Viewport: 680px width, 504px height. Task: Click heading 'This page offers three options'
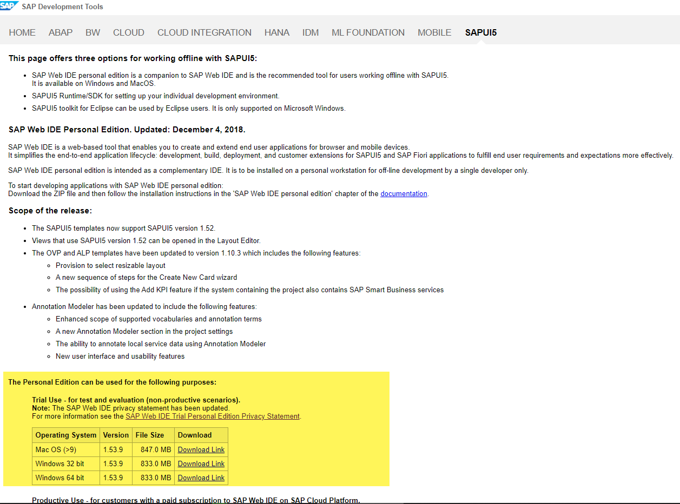click(x=133, y=58)
